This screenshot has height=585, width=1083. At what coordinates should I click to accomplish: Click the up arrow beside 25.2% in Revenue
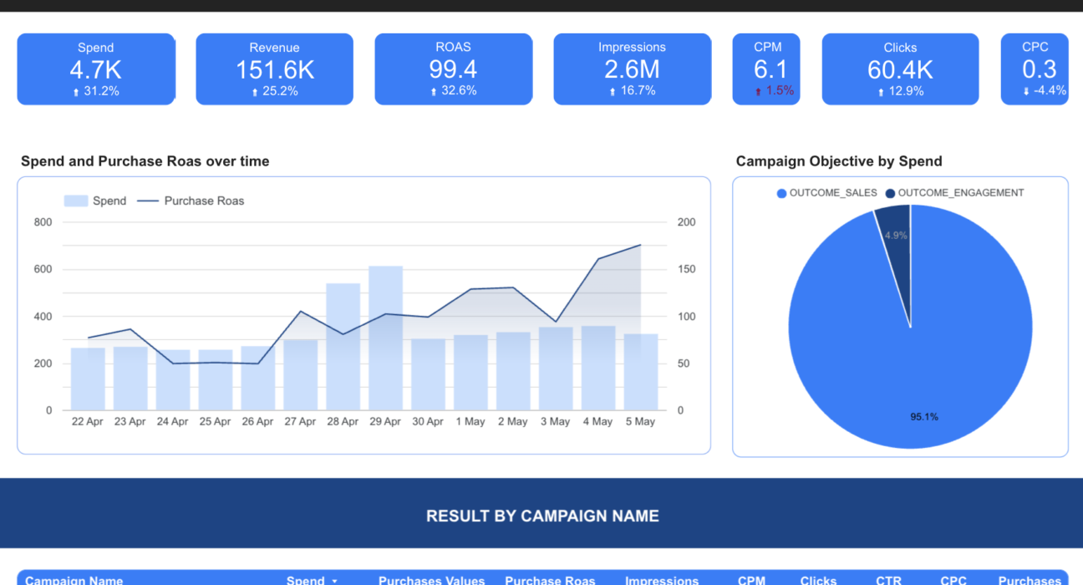tap(255, 92)
